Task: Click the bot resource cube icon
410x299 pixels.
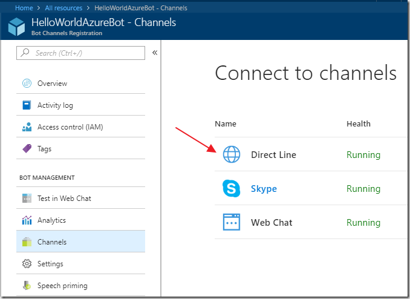Action: (x=16, y=27)
